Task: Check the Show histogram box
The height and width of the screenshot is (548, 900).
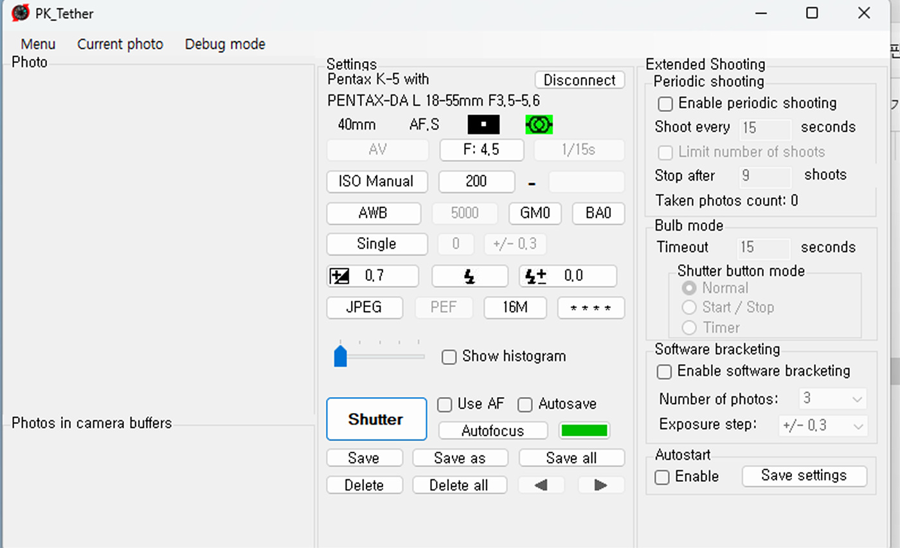Action: click(x=449, y=357)
